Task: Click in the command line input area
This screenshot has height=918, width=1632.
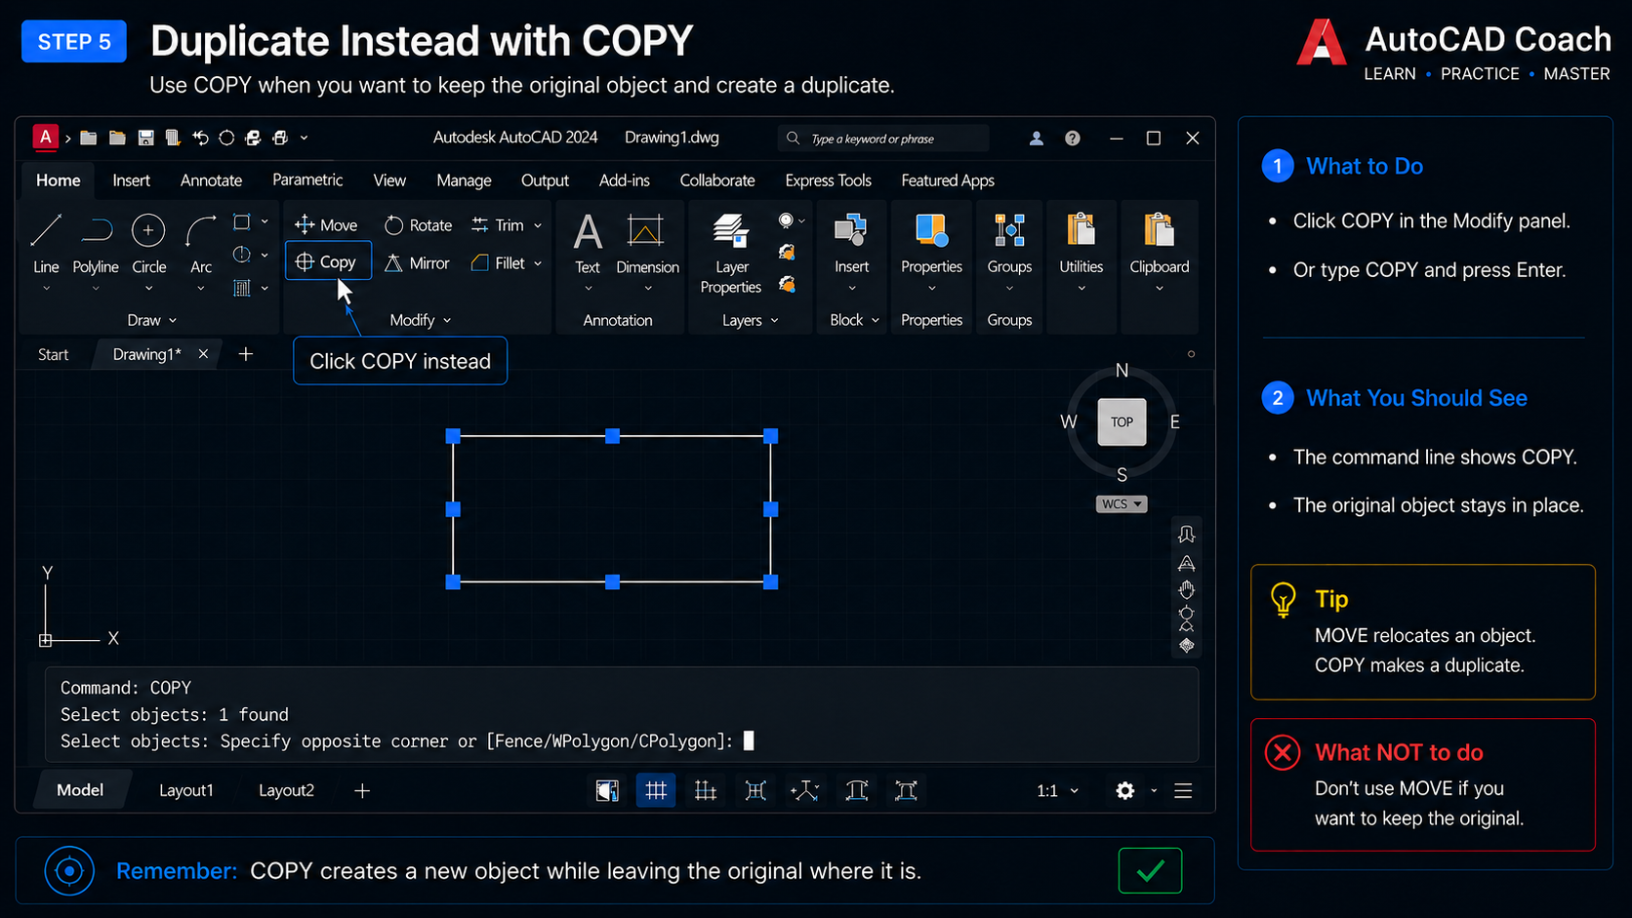Action: coord(622,714)
